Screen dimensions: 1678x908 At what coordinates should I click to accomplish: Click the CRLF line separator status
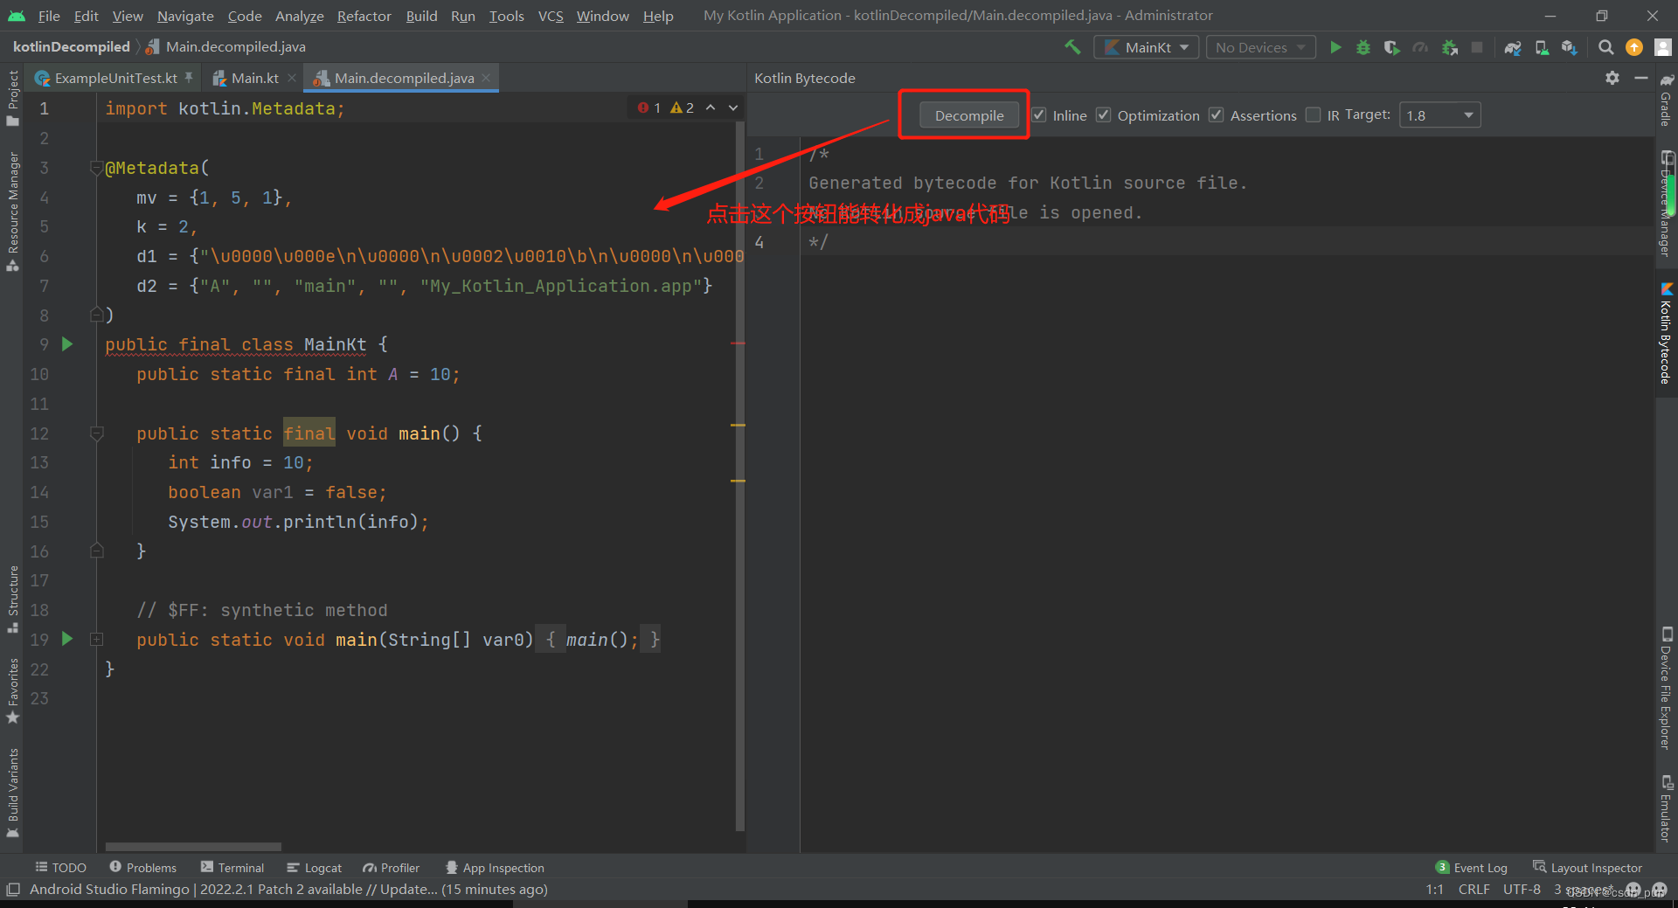point(1473,889)
